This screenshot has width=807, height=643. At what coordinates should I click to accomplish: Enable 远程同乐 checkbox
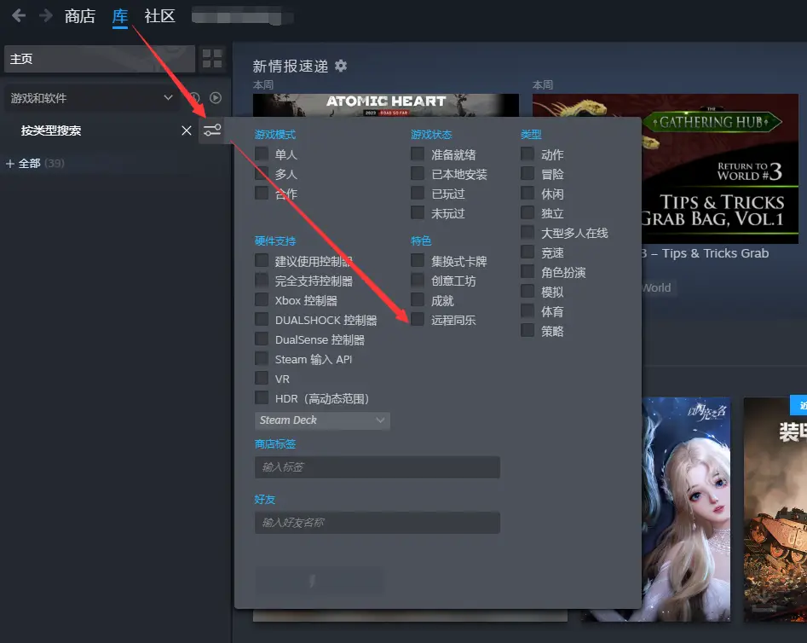point(418,320)
